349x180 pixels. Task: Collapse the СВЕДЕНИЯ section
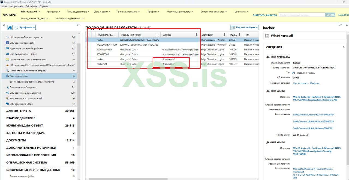point(343,47)
